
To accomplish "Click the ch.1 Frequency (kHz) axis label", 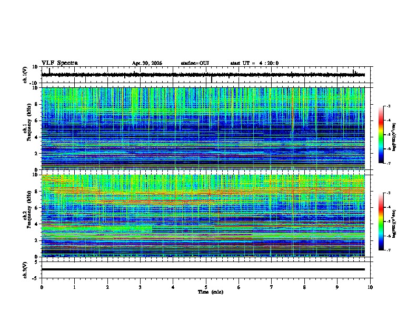I will [29, 129].
